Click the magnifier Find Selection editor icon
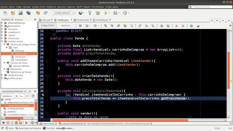This screenshot has width=233, height=131. click(106, 26)
